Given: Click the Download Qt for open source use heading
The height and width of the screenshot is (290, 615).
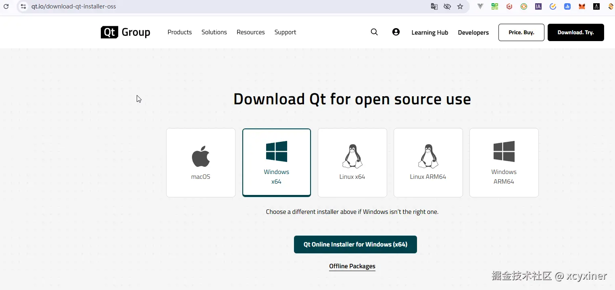Looking at the screenshot, I should (352, 99).
